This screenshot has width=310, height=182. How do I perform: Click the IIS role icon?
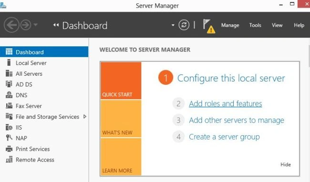(9, 127)
